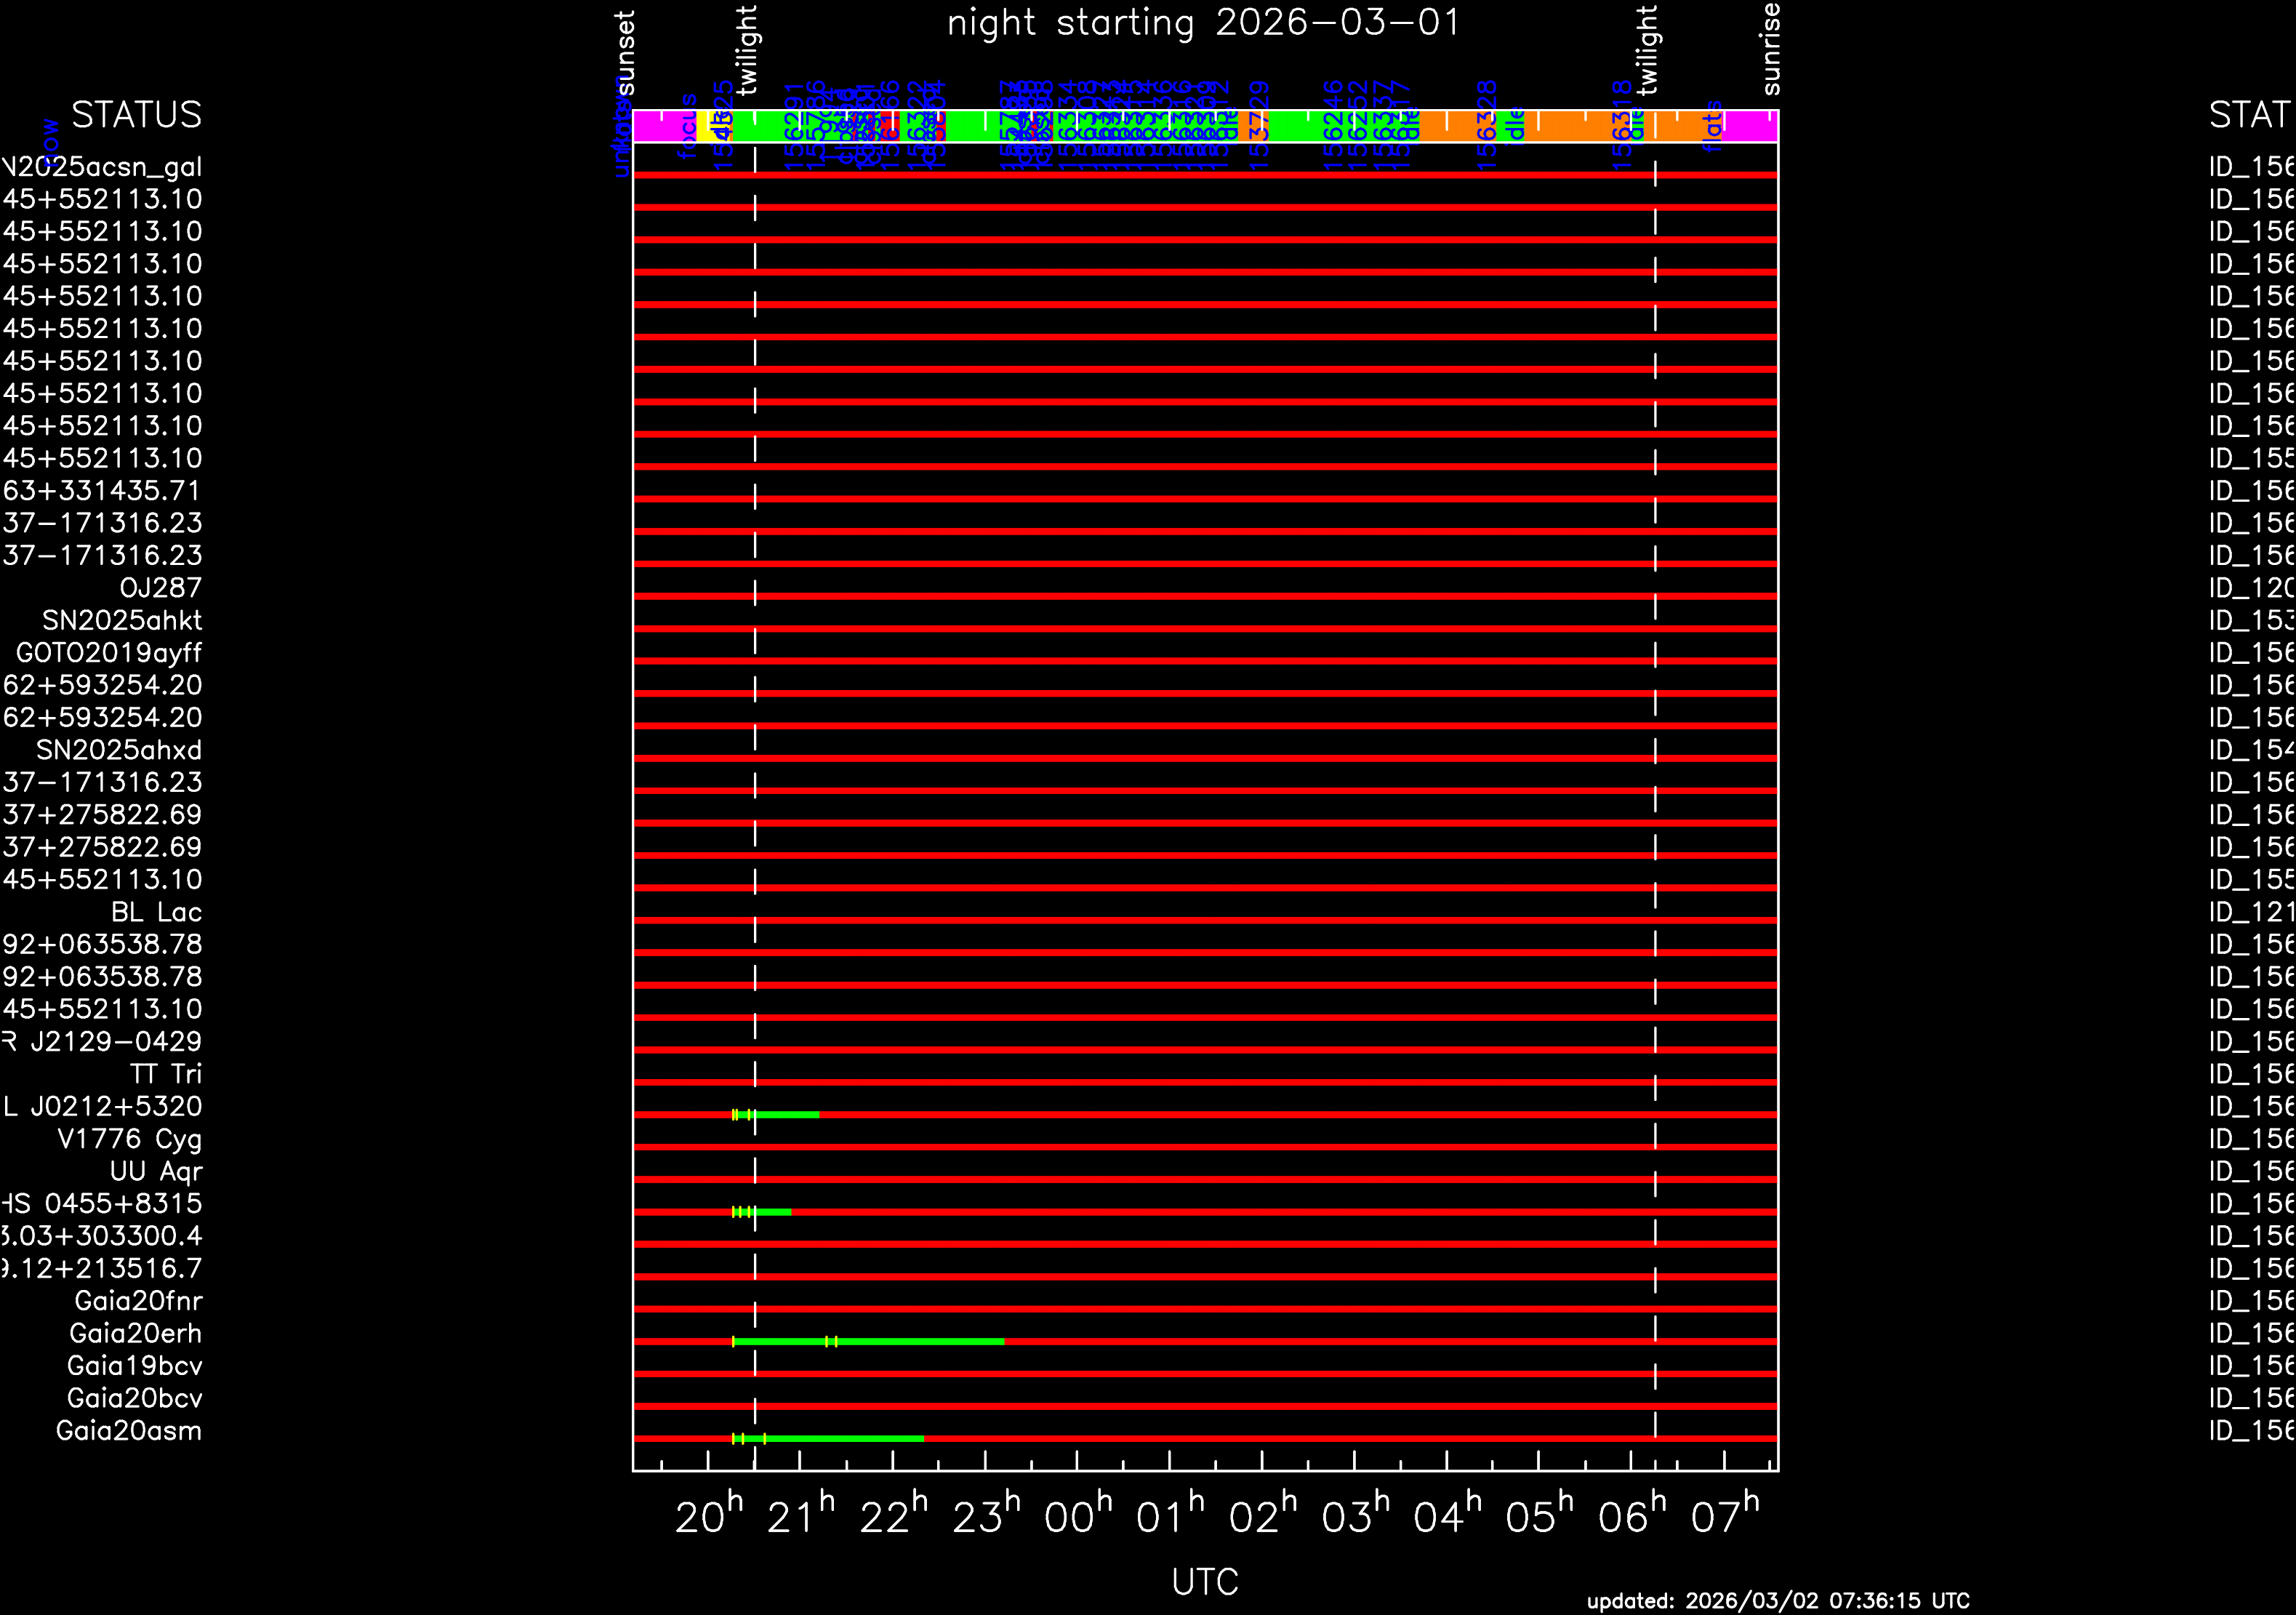Image resolution: width=2296 pixels, height=1615 pixels.
Task: Click the morning 'twilight' label
Action: pyautogui.click(x=1646, y=50)
